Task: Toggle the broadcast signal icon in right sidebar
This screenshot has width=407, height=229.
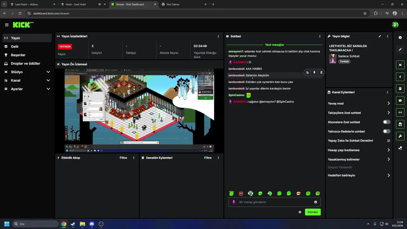Action: 400,112
